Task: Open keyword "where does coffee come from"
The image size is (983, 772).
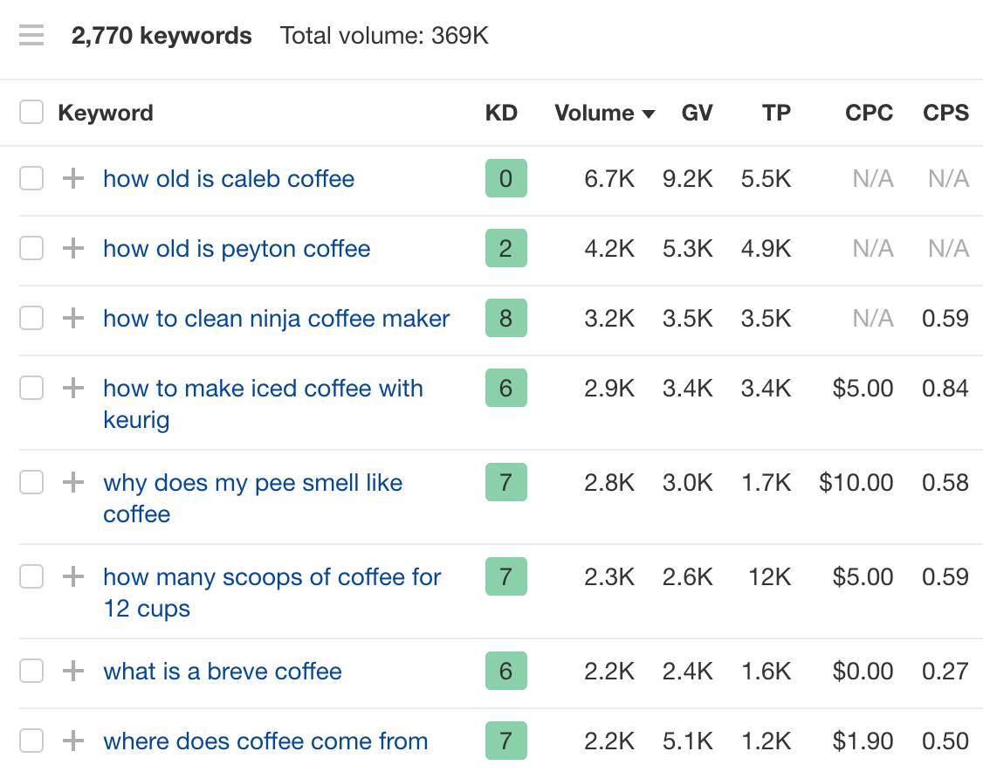Action: click(265, 741)
